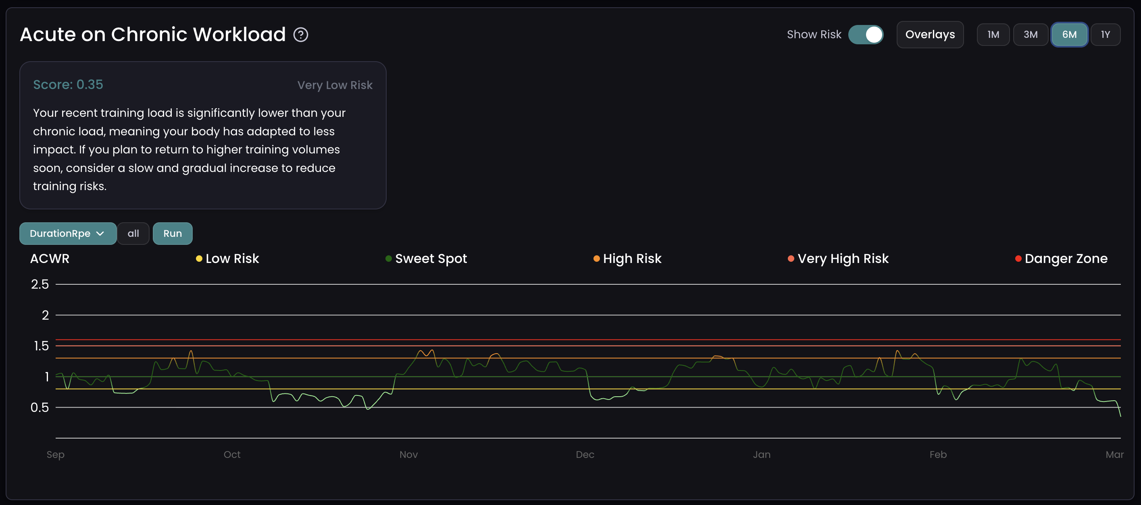Click the ACWR chart label

click(50, 259)
